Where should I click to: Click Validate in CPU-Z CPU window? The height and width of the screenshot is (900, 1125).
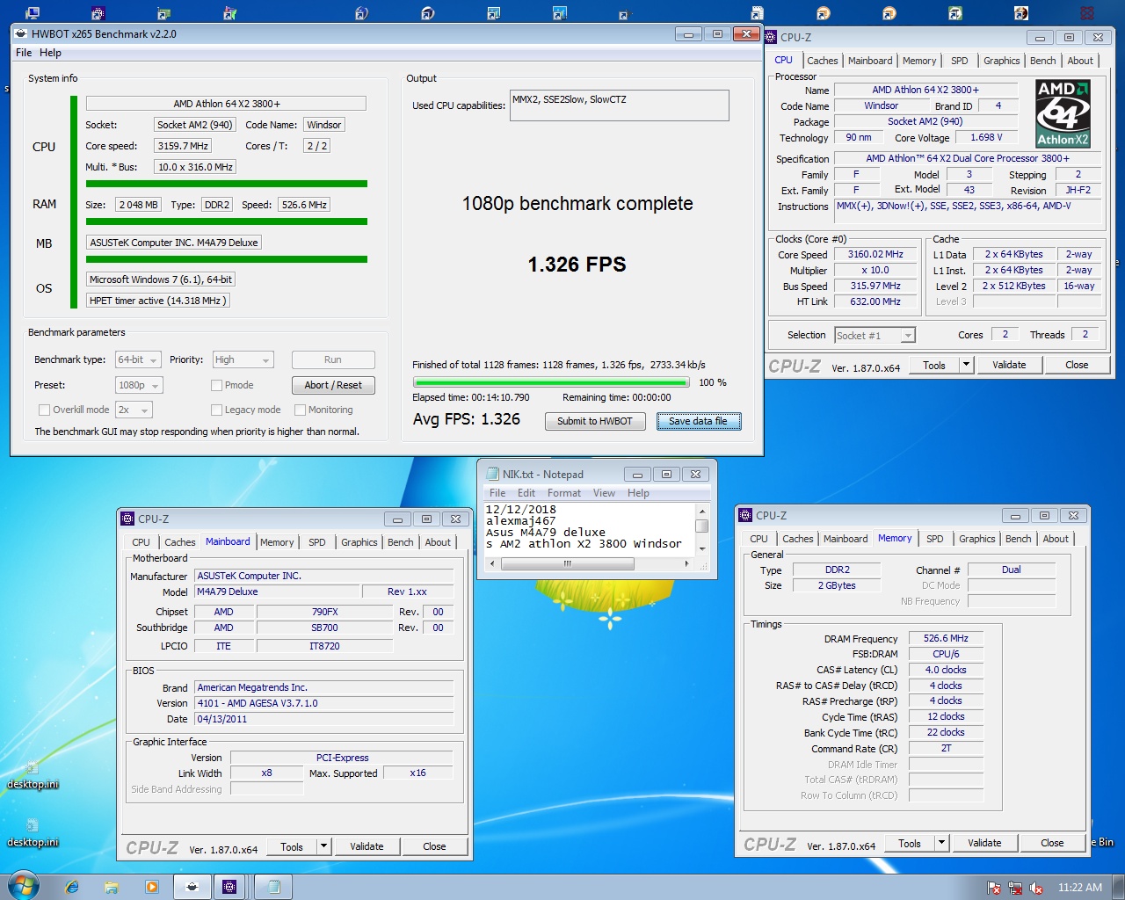(x=1009, y=365)
